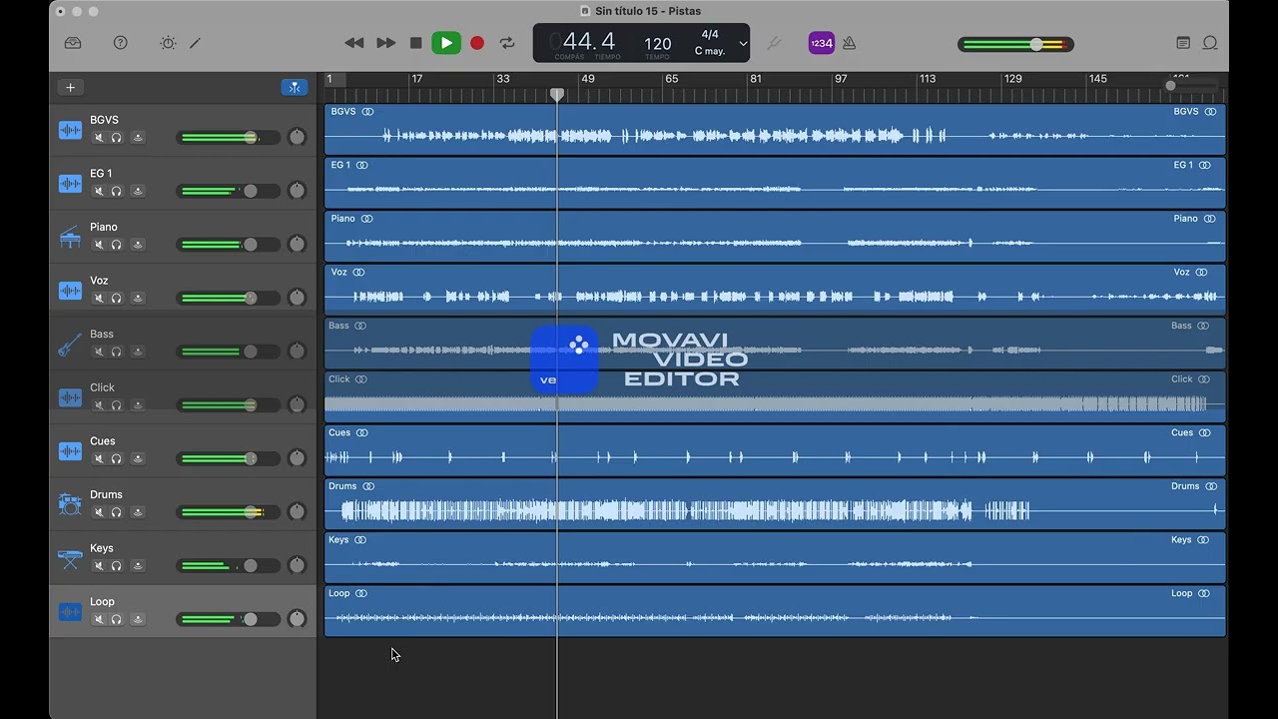Stop playback
This screenshot has width=1278, height=719.
[x=416, y=43]
